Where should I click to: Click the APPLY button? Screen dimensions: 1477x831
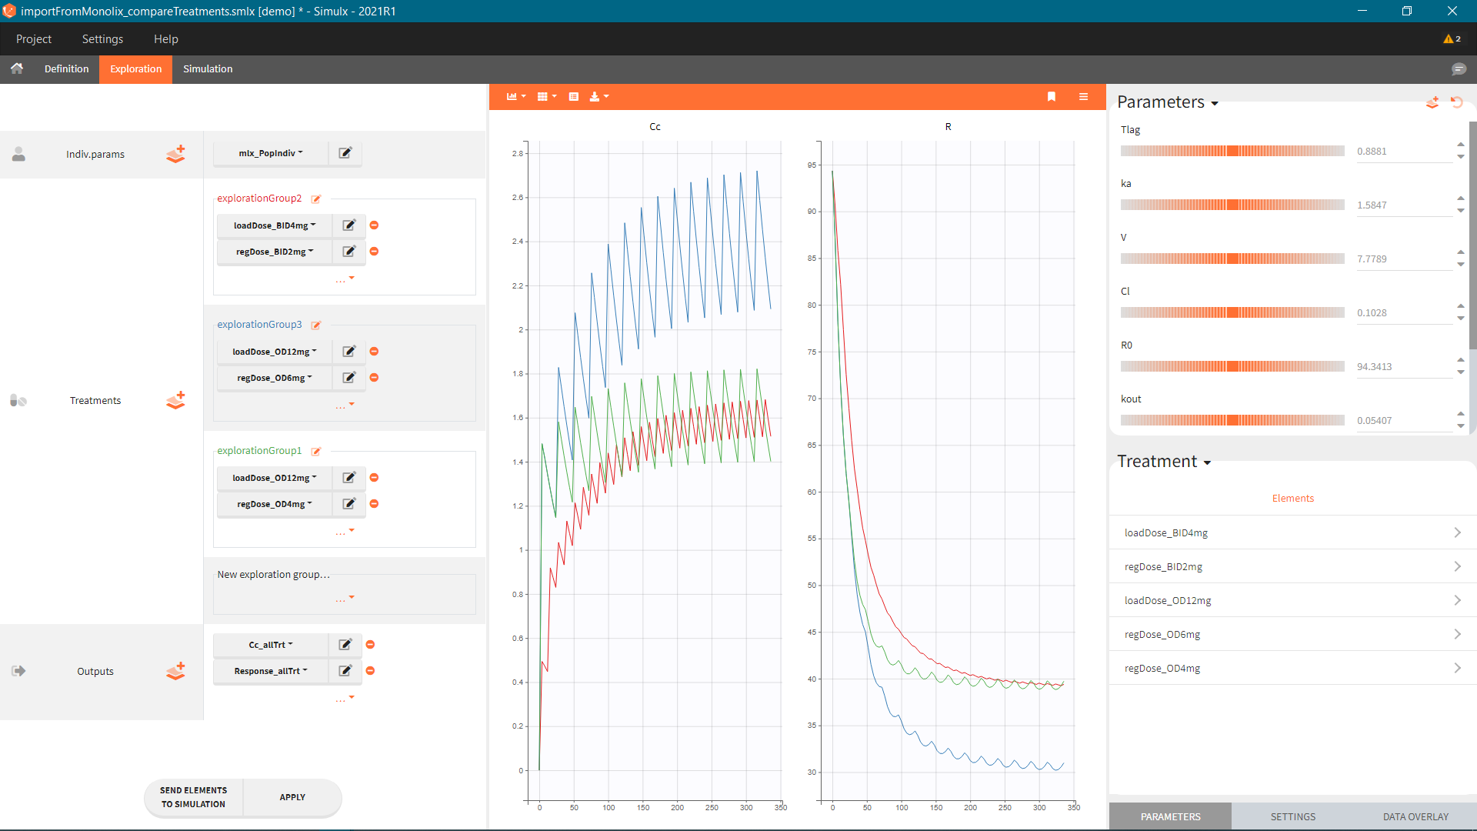(292, 797)
